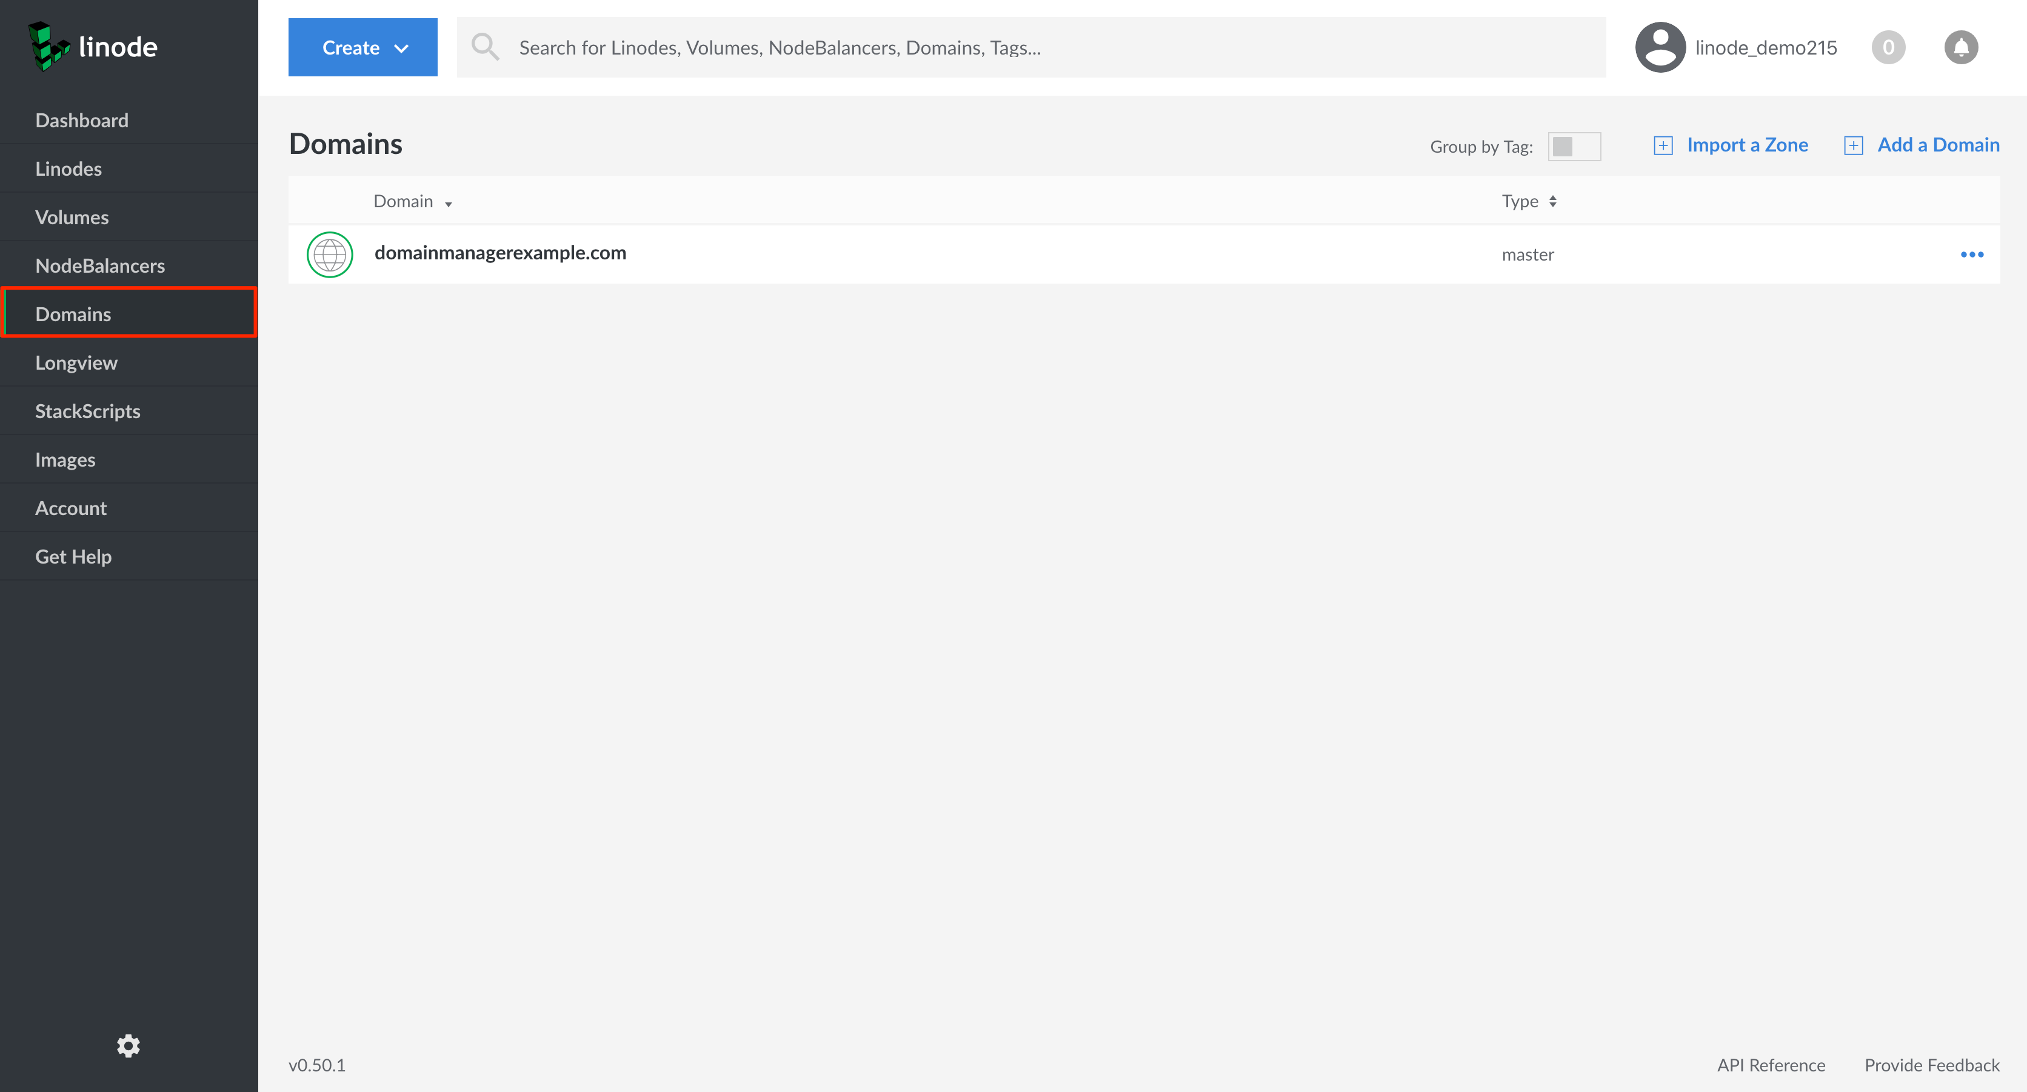Toggle the Group by Tag switch
The image size is (2027, 1092).
(1574, 146)
